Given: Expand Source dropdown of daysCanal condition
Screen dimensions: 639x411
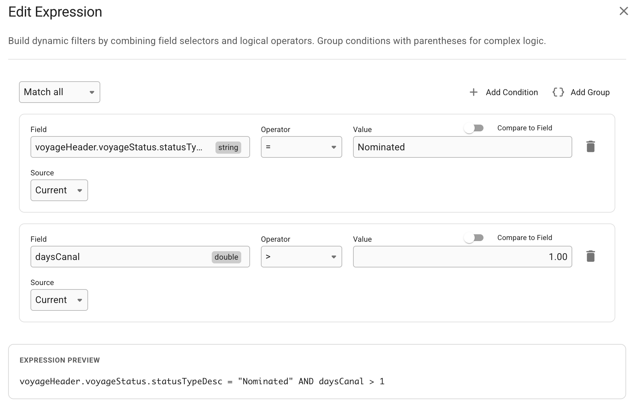Looking at the screenshot, I should tap(59, 300).
